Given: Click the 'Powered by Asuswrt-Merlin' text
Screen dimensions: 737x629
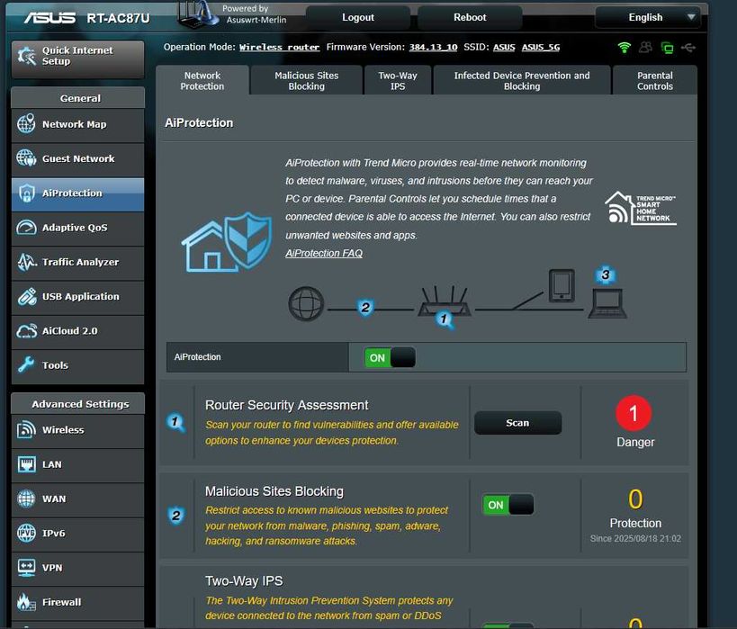Looking at the screenshot, I should point(255,14).
